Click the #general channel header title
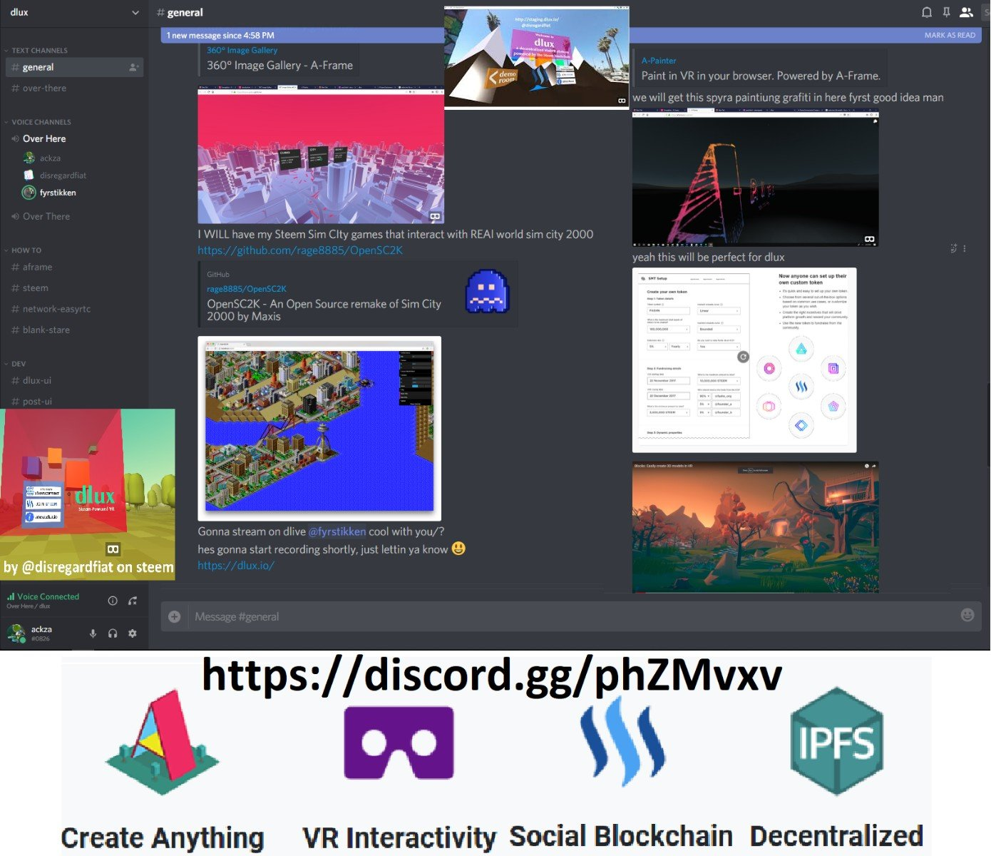This screenshot has height=856, width=991. tap(180, 12)
